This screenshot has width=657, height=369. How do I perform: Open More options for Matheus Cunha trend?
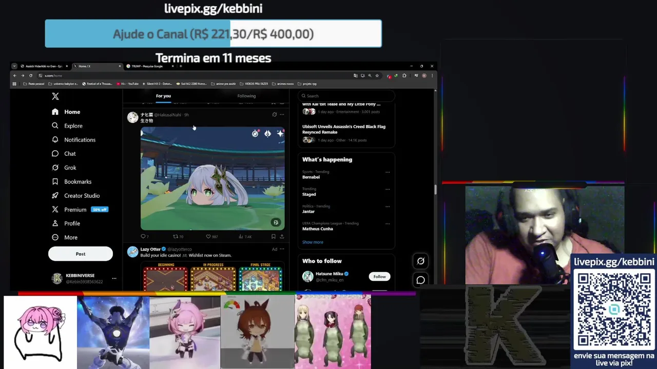pyautogui.click(x=388, y=223)
